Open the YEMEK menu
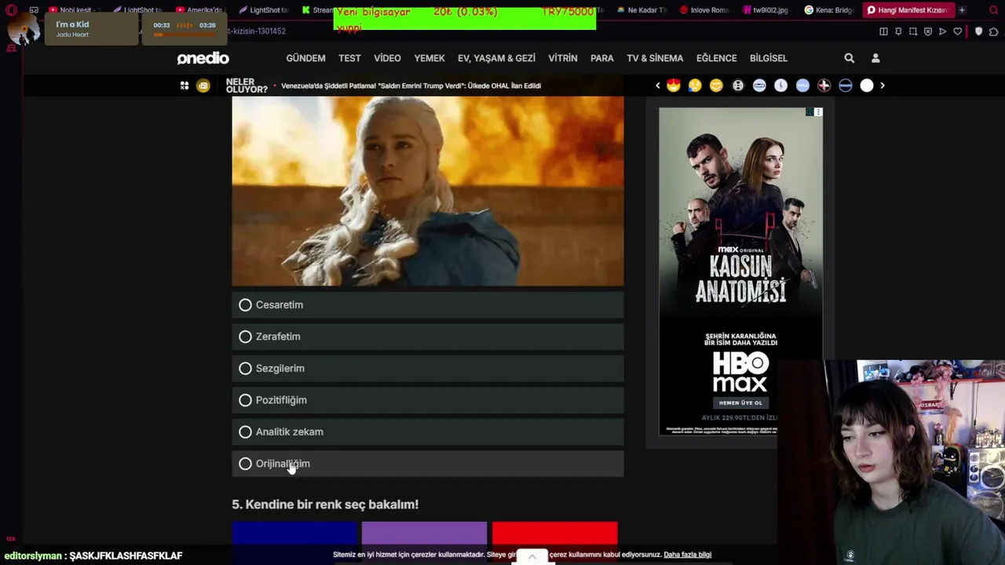1005x565 pixels. point(429,58)
